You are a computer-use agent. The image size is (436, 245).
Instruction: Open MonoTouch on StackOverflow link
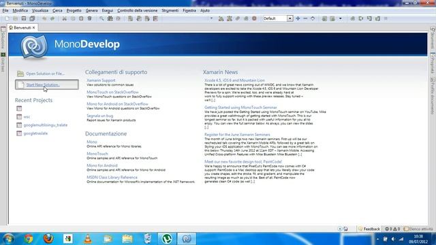112,92
